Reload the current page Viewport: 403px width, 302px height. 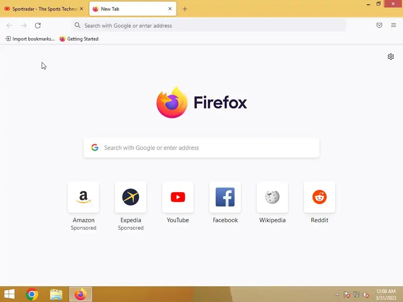coord(38,26)
